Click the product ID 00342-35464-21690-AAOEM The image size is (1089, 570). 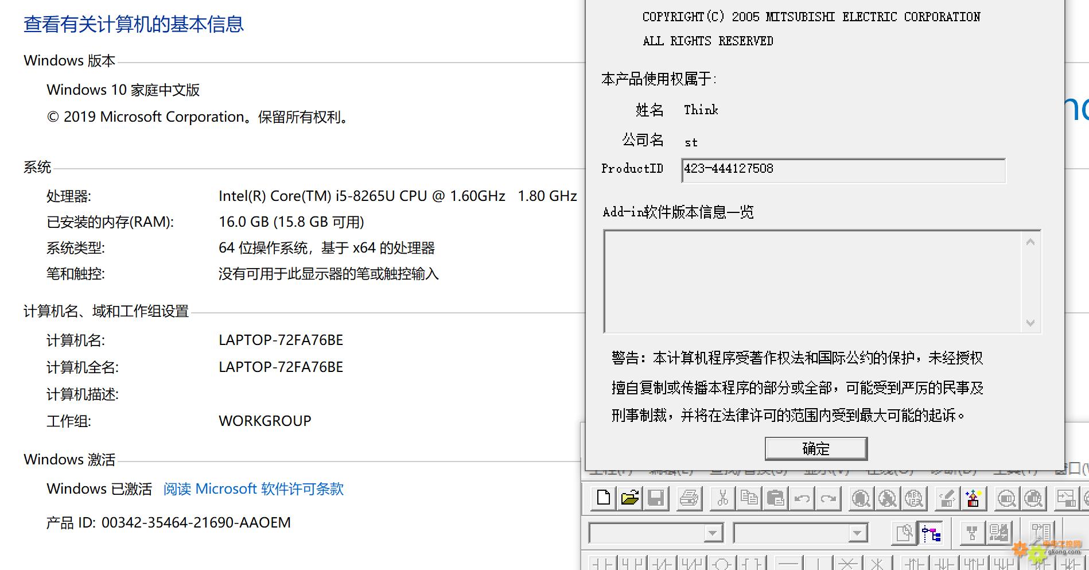[x=196, y=522]
